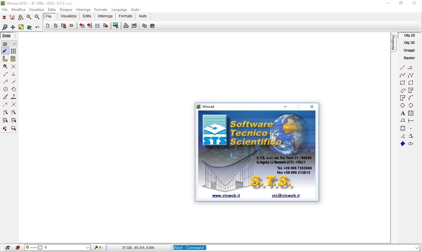The width and height of the screenshot is (422, 252).
Task: Click the red layers stack icon in status bar
Action: pyautogui.click(x=18, y=248)
